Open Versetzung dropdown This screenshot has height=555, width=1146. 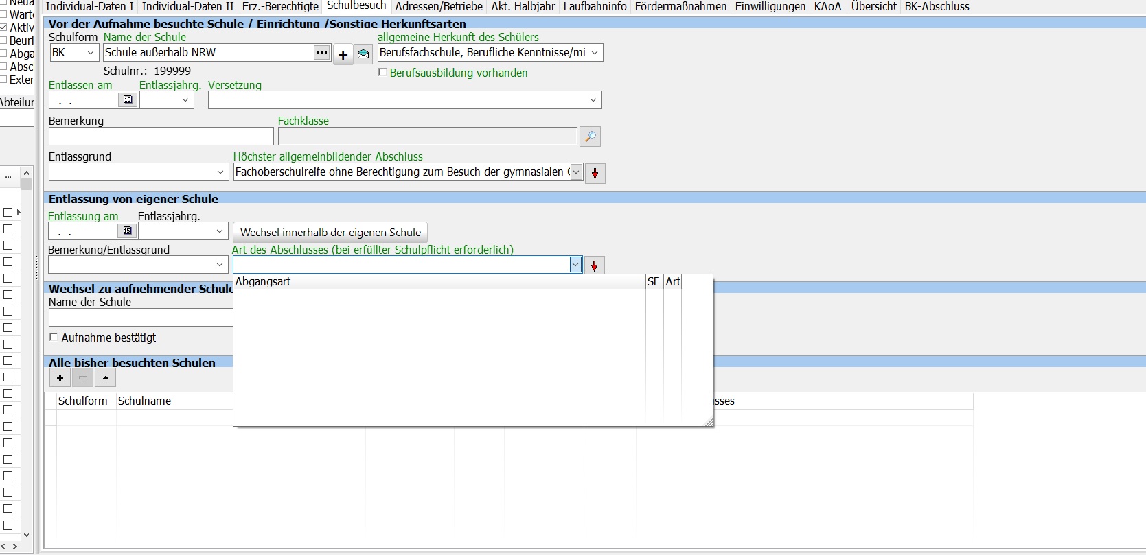point(593,100)
